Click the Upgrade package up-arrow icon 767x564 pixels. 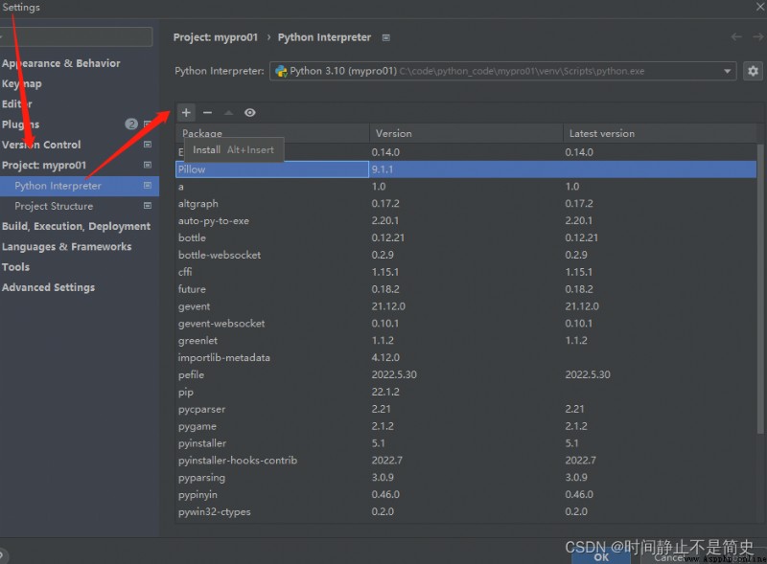coord(228,113)
